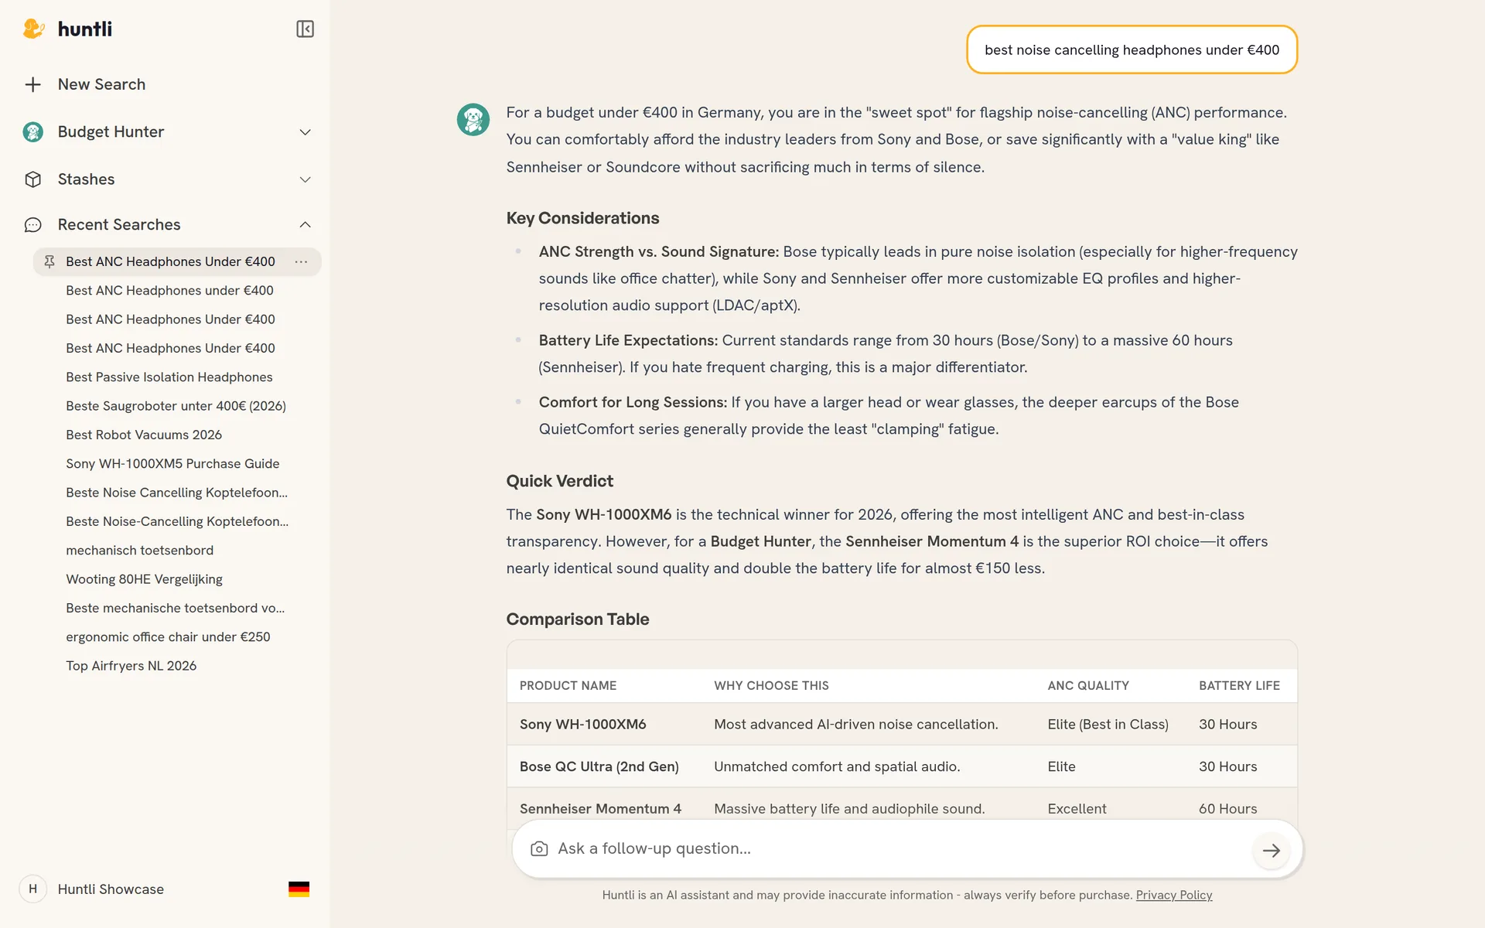Viewport: 1485px width, 928px height.
Task: Click the Recent Searches chat bubble icon
Action: tap(32, 225)
